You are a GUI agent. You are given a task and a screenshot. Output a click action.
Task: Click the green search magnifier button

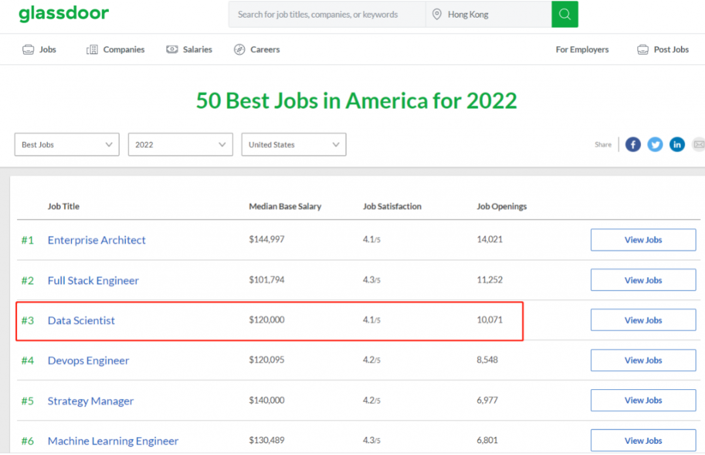coord(565,14)
